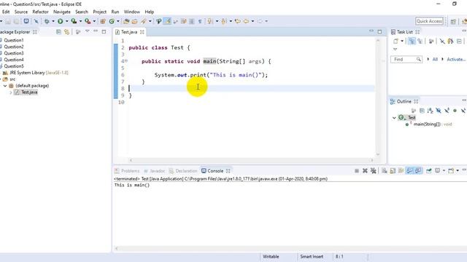The image size is (467, 262).
Task: Toggle Categorized view in Task List
Action: [x=412, y=41]
